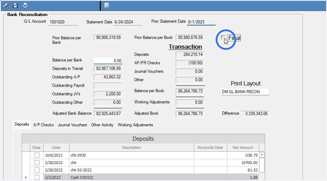Viewport: 327px width, 181px height.
Task: Tick Clear checkbox for 10700.00 deposit row
Action: 37,163
